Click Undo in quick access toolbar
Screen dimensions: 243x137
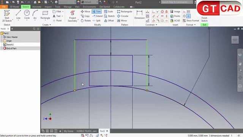point(22,2)
